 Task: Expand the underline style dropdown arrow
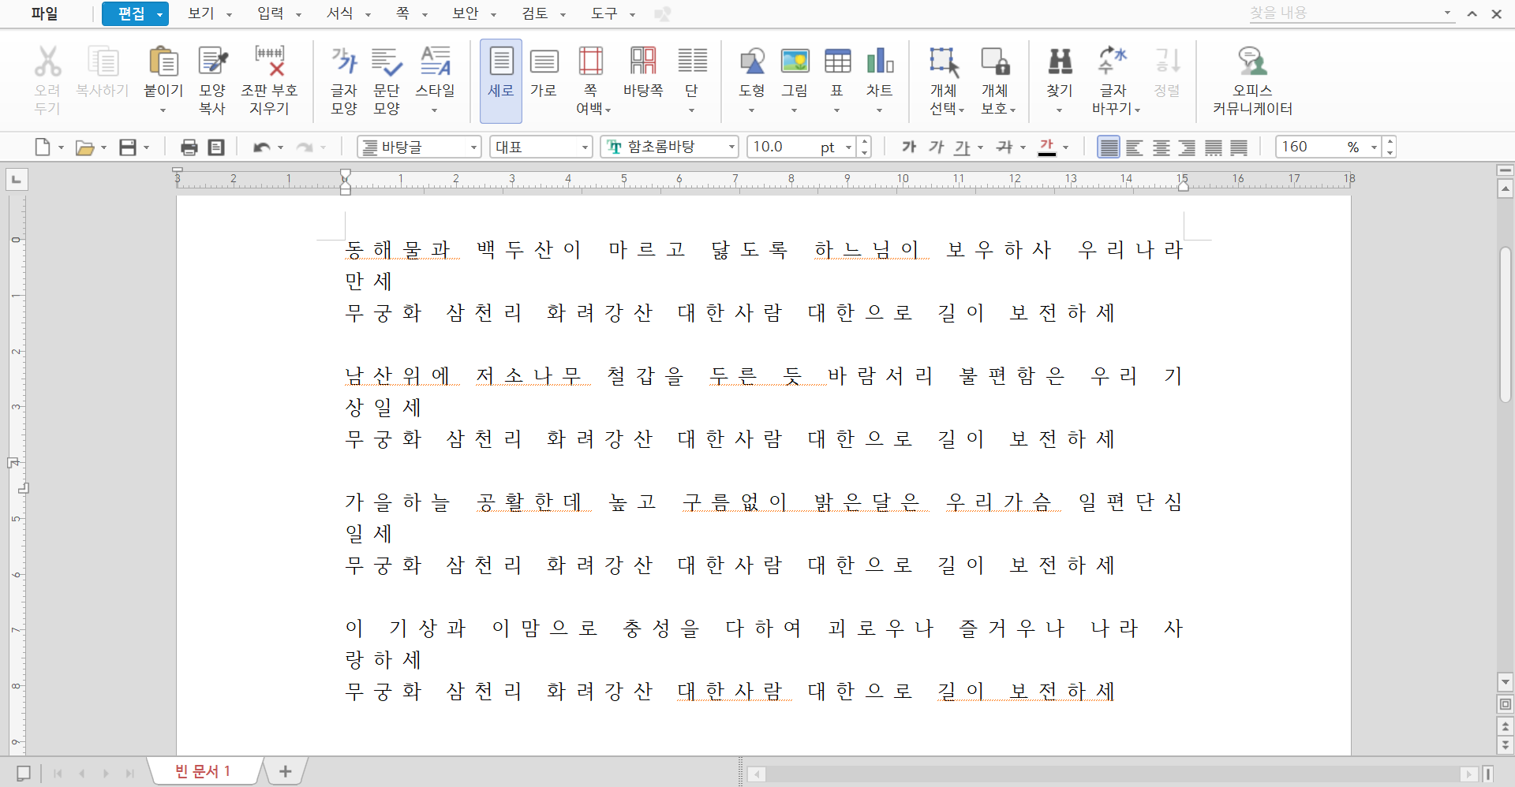tap(980, 147)
